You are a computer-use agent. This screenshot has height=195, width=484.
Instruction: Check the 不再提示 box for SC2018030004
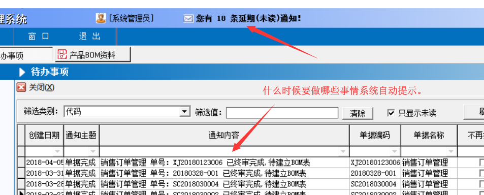pos(481,184)
